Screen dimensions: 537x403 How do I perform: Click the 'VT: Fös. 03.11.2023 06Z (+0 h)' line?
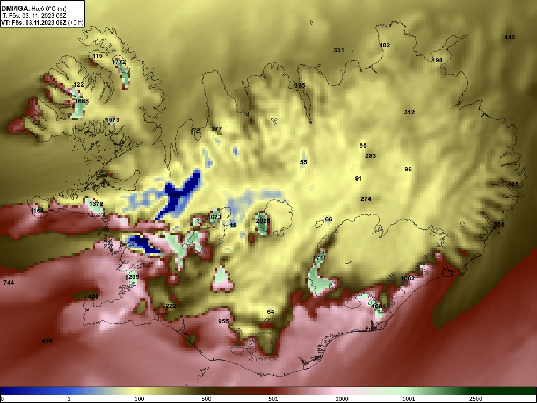point(42,23)
